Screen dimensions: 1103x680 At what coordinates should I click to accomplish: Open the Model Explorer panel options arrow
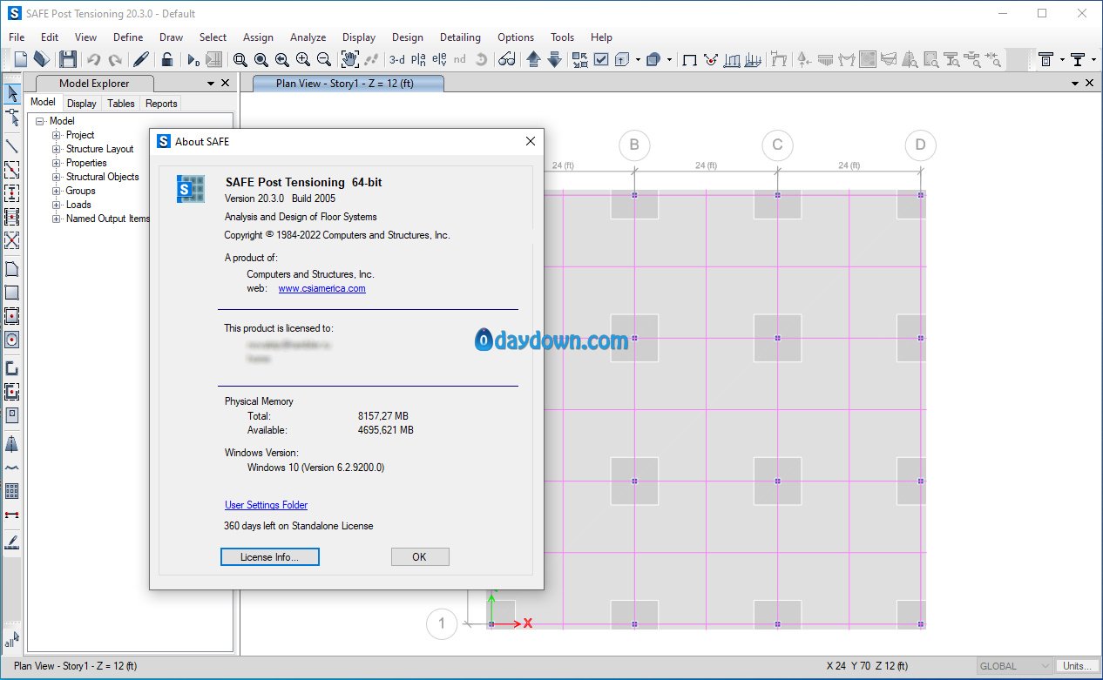(210, 84)
